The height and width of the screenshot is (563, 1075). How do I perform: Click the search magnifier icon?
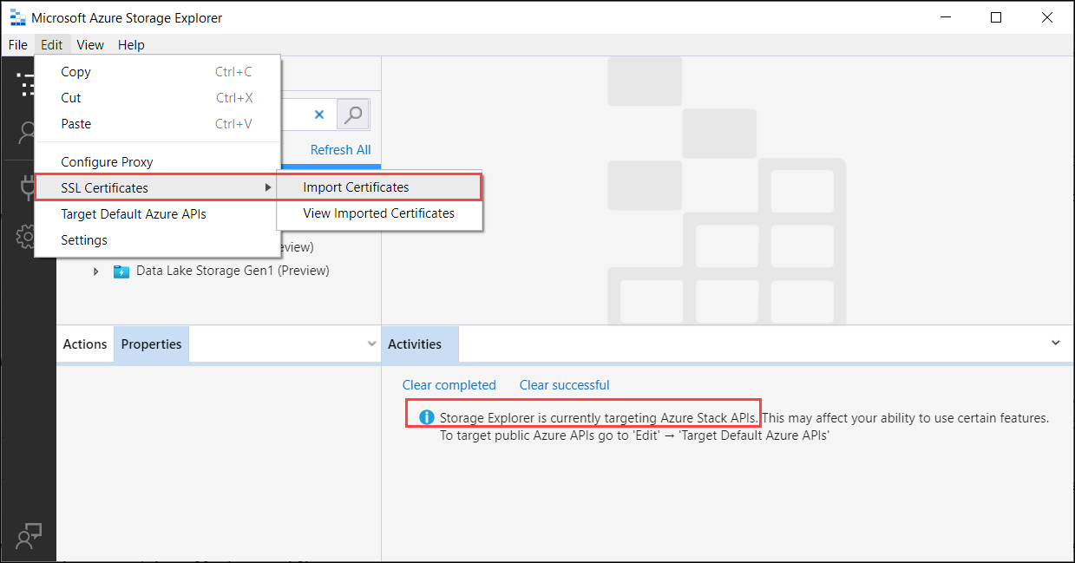pyautogui.click(x=353, y=114)
